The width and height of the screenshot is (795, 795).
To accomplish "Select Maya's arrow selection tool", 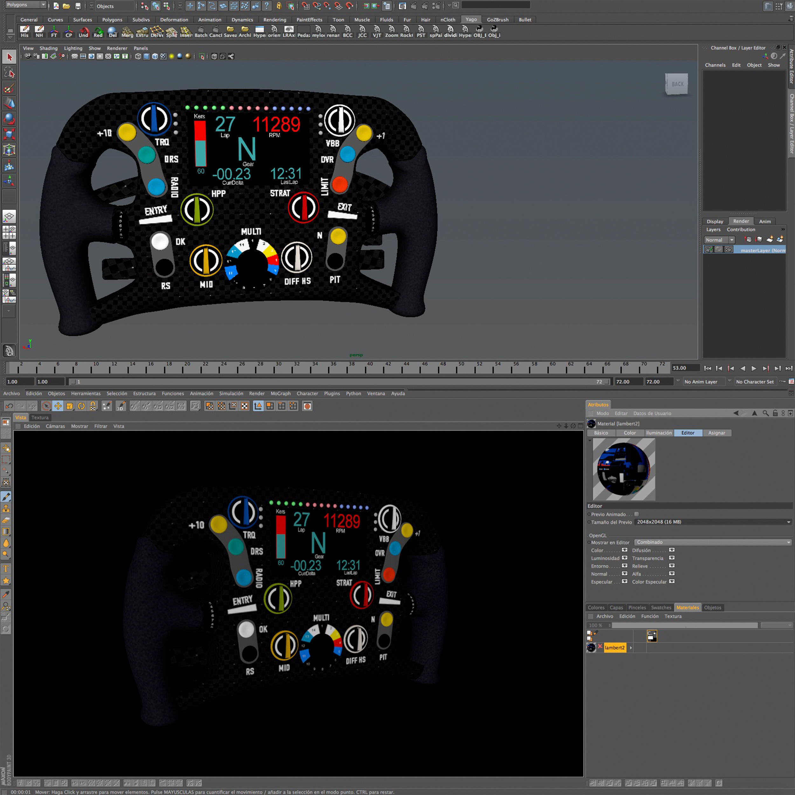I will click(10, 57).
